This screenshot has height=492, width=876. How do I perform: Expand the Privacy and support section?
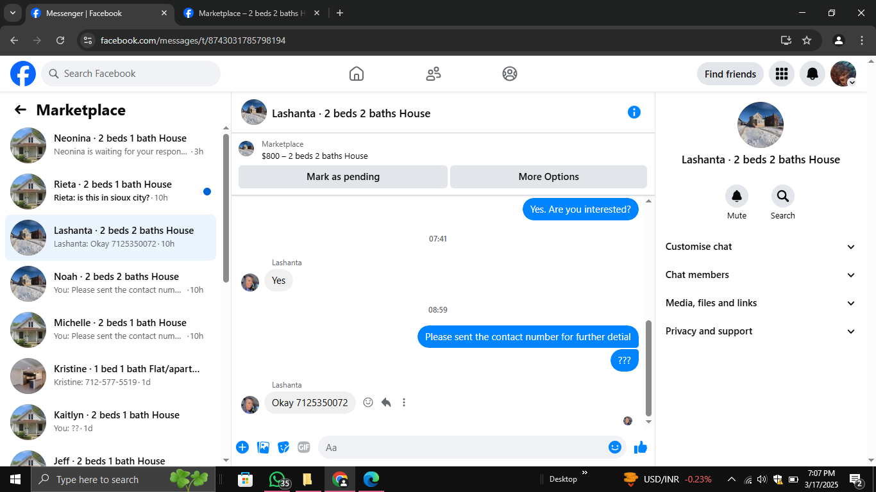click(761, 331)
